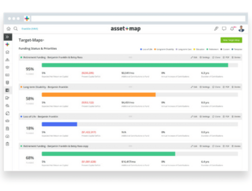Delete the Retirement Funding copy map

pos(236,146)
